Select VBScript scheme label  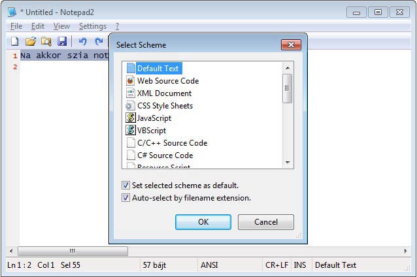[x=152, y=131]
